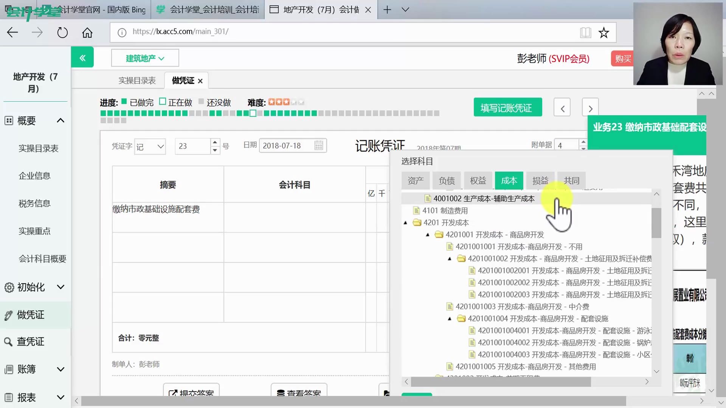The width and height of the screenshot is (726, 408).
Task: Collapse the 4201 开发成本 tree node
Action: (x=406, y=223)
